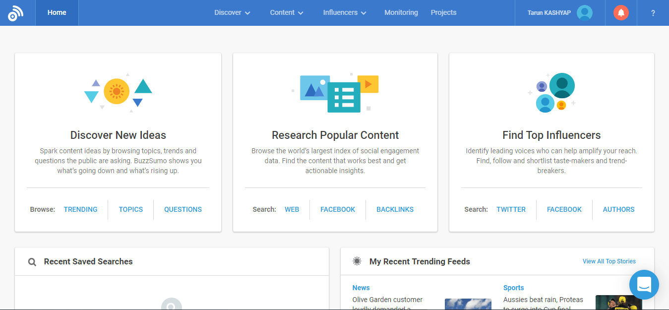Open the notifications bell icon
Screen dimensions: 669x310
pyautogui.click(x=621, y=13)
